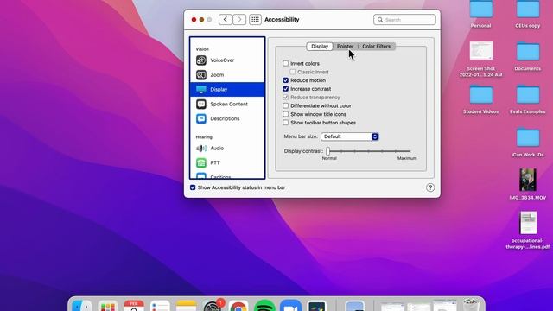Select the Screen Shot file thumbnail
This screenshot has height=311, width=553.
[x=480, y=50]
